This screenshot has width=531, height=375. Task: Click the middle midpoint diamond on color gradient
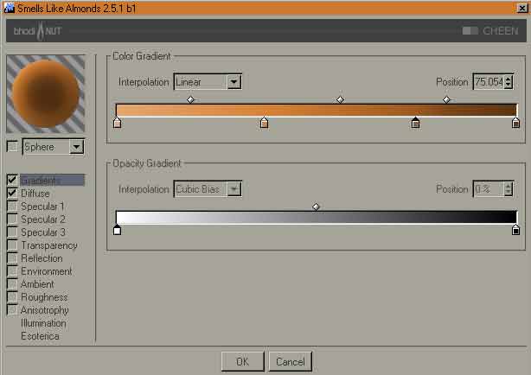coord(341,99)
